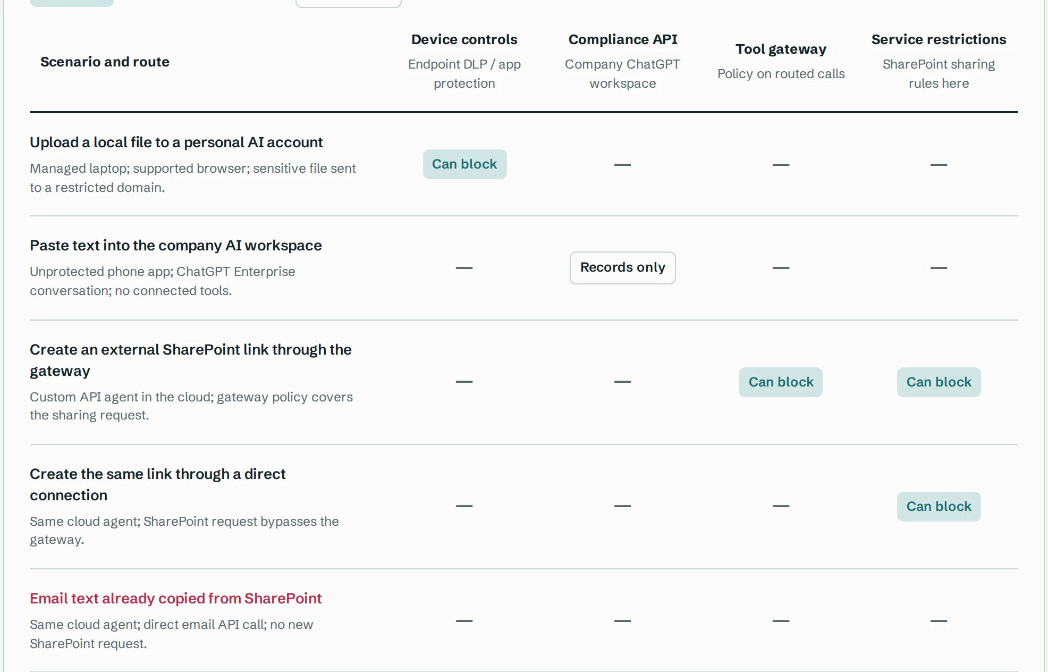The image size is (1048, 672).
Task: Click Compliance API dash in local file upload row
Action: 622,165
